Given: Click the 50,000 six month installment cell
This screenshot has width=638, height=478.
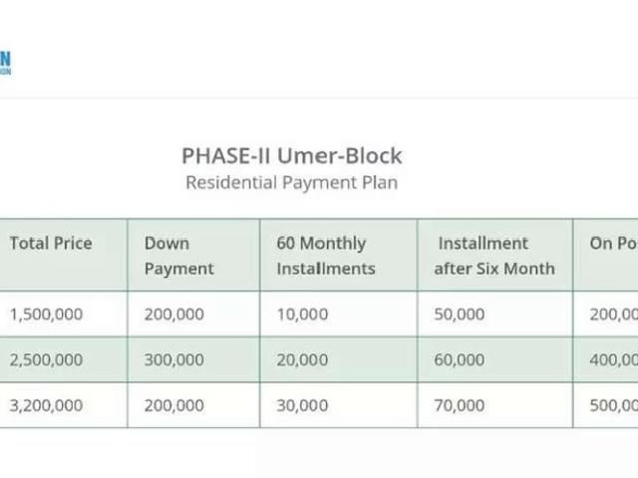Looking at the screenshot, I should pos(460,315).
